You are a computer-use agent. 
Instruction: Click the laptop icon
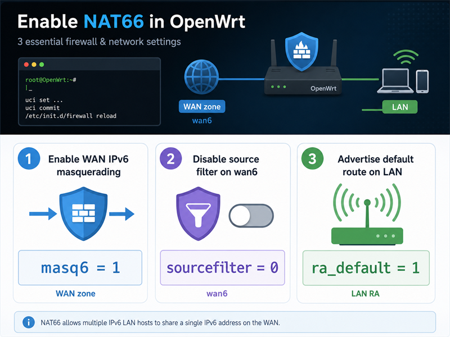click(395, 81)
